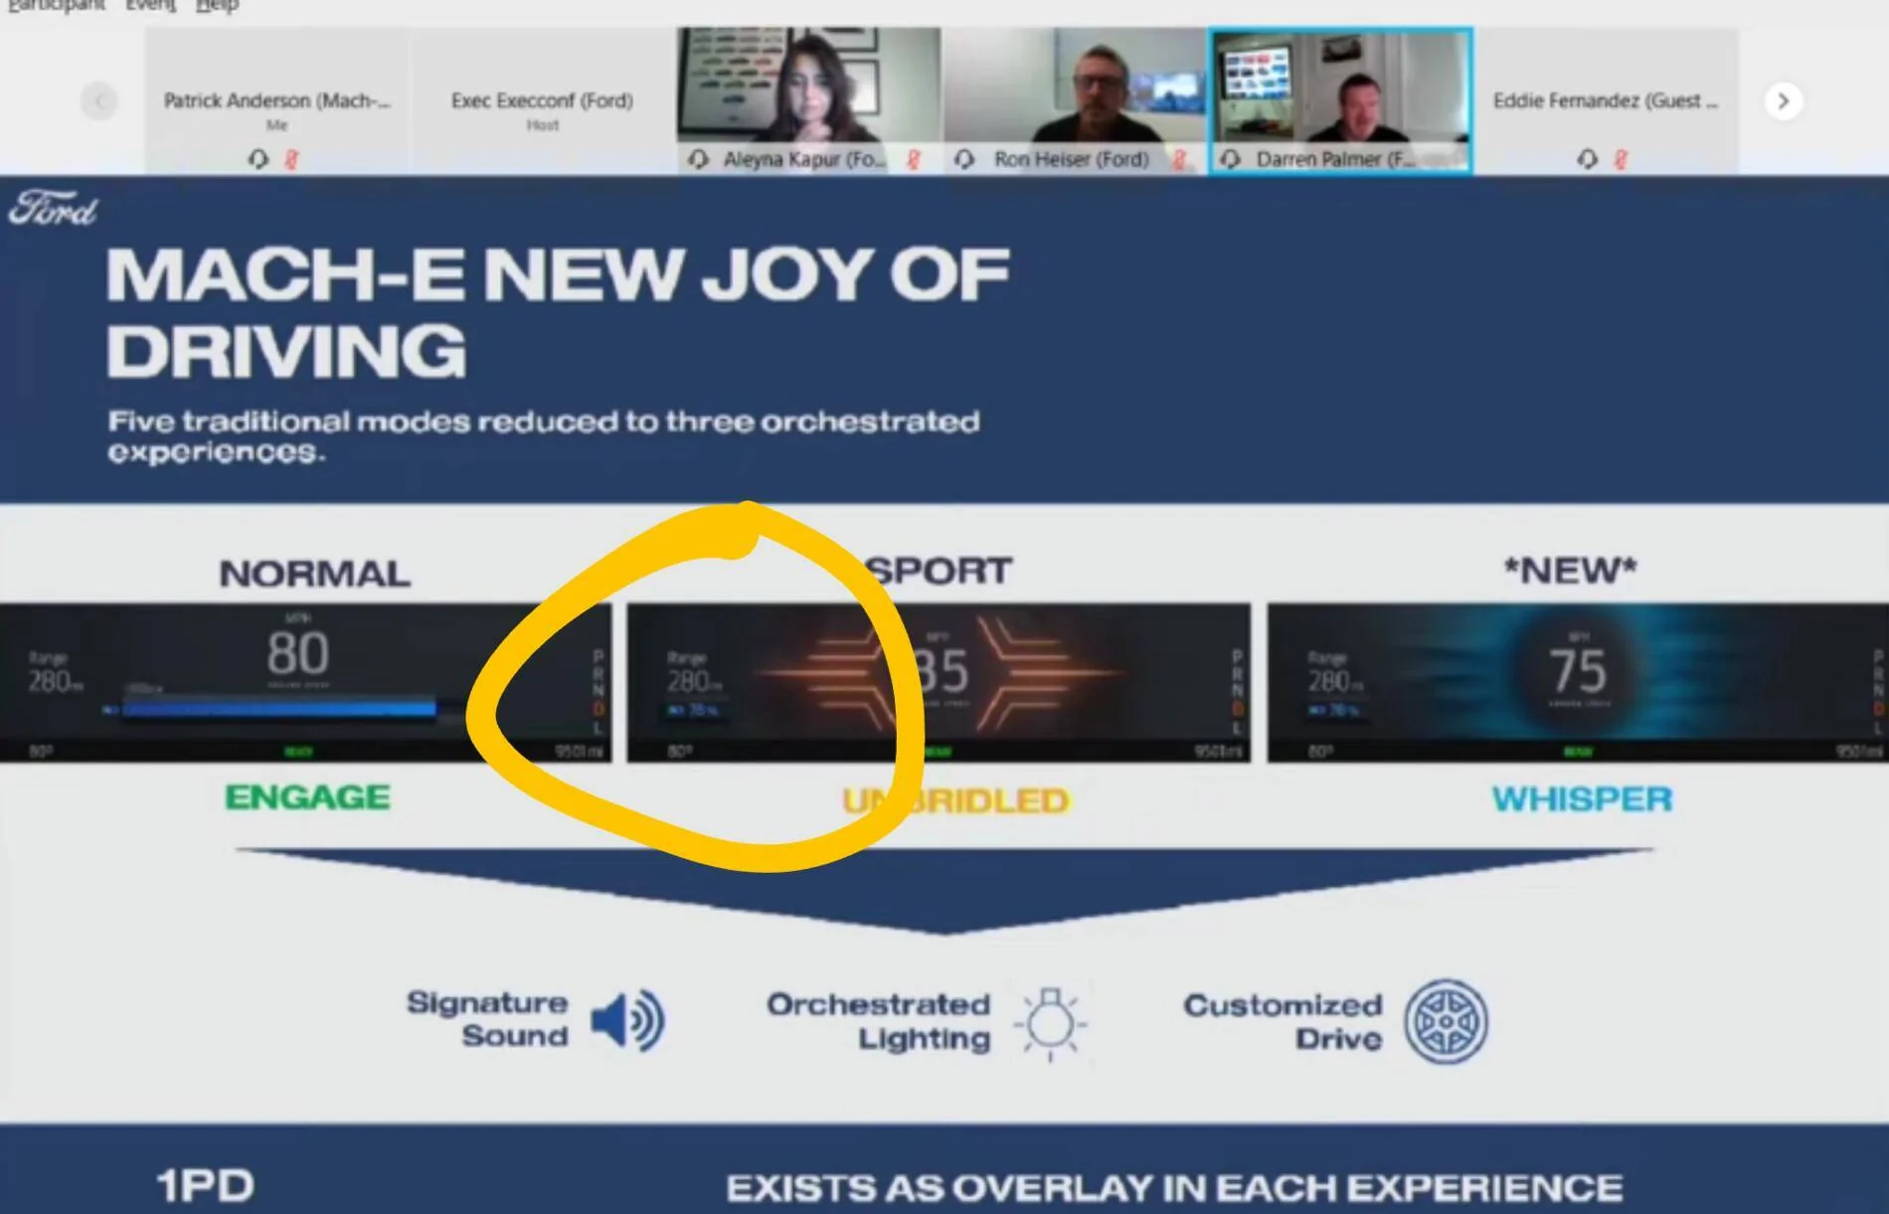This screenshot has width=1889, height=1214.
Task: Click the new mode blue dashboard showing 75
Action: coord(1578,683)
